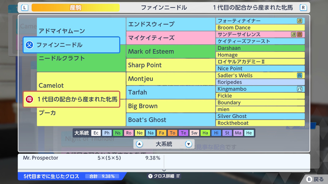Click the Ma lineage swatch
The width and height of the screenshot is (328, 184).
click(x=238, y=133)
